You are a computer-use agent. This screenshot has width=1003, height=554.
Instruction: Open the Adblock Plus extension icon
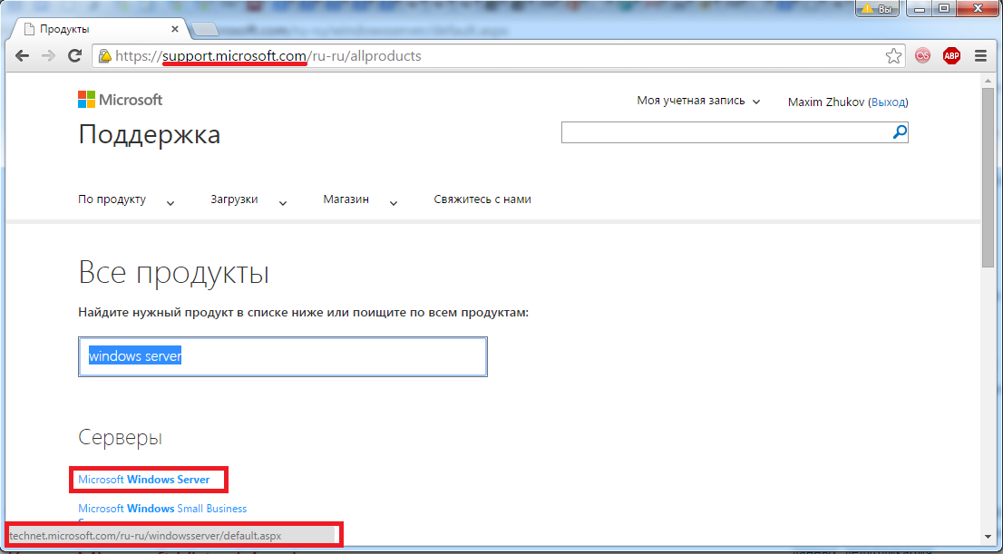(x=951, y=56)
